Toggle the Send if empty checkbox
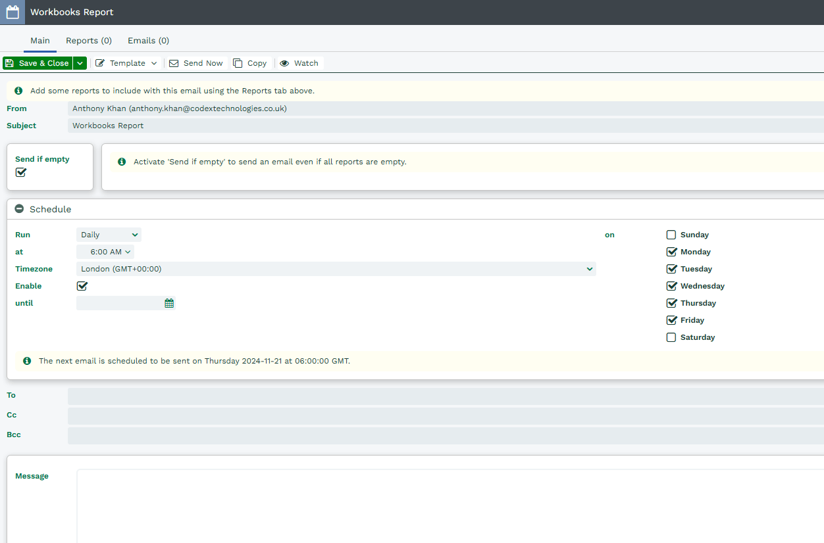This screenshot has width=824, height=543. pyautogui.click(x=21, y=172)
